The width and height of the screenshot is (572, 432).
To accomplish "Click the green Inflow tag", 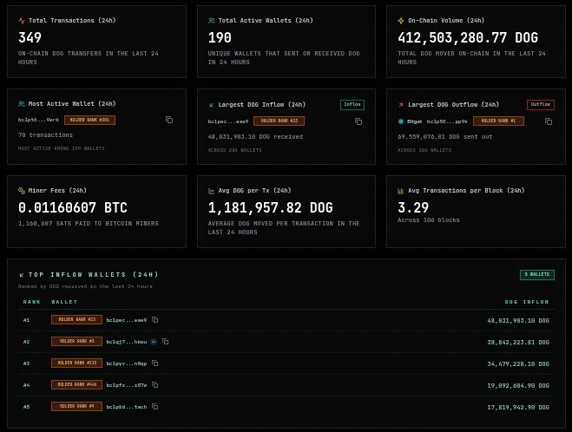I will click(352, 104).
